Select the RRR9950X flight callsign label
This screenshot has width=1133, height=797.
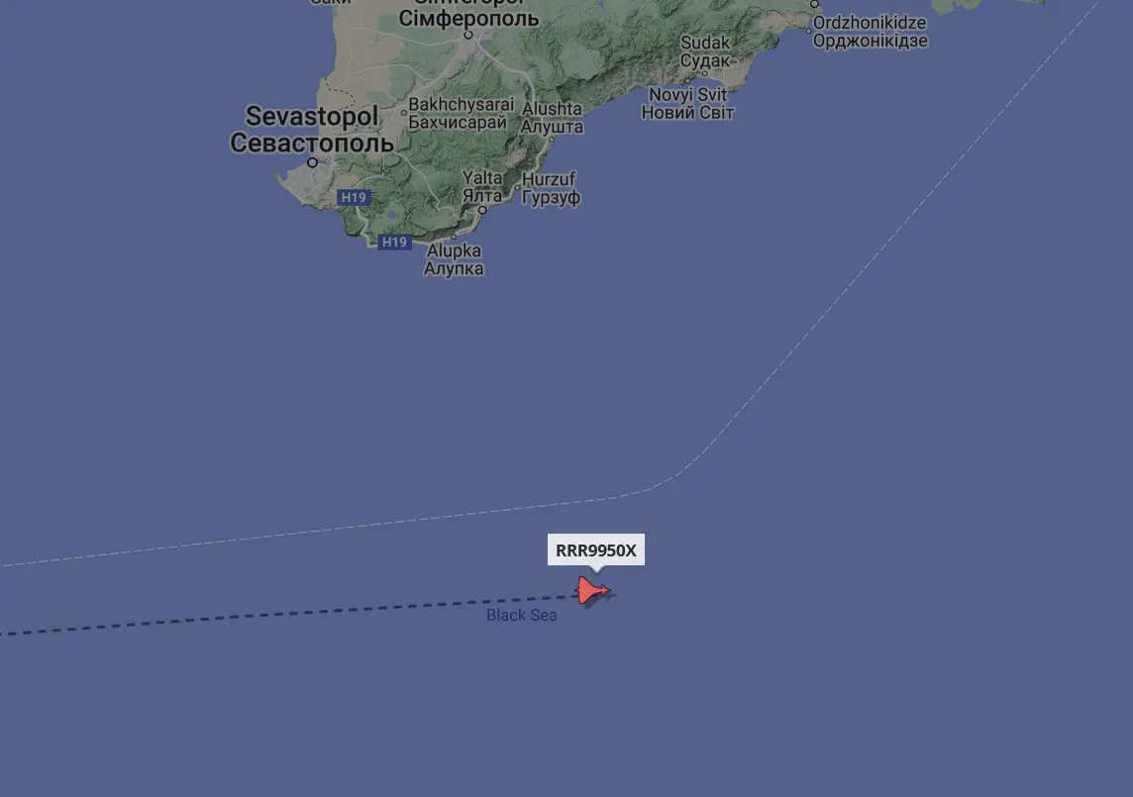pos(596,550)
